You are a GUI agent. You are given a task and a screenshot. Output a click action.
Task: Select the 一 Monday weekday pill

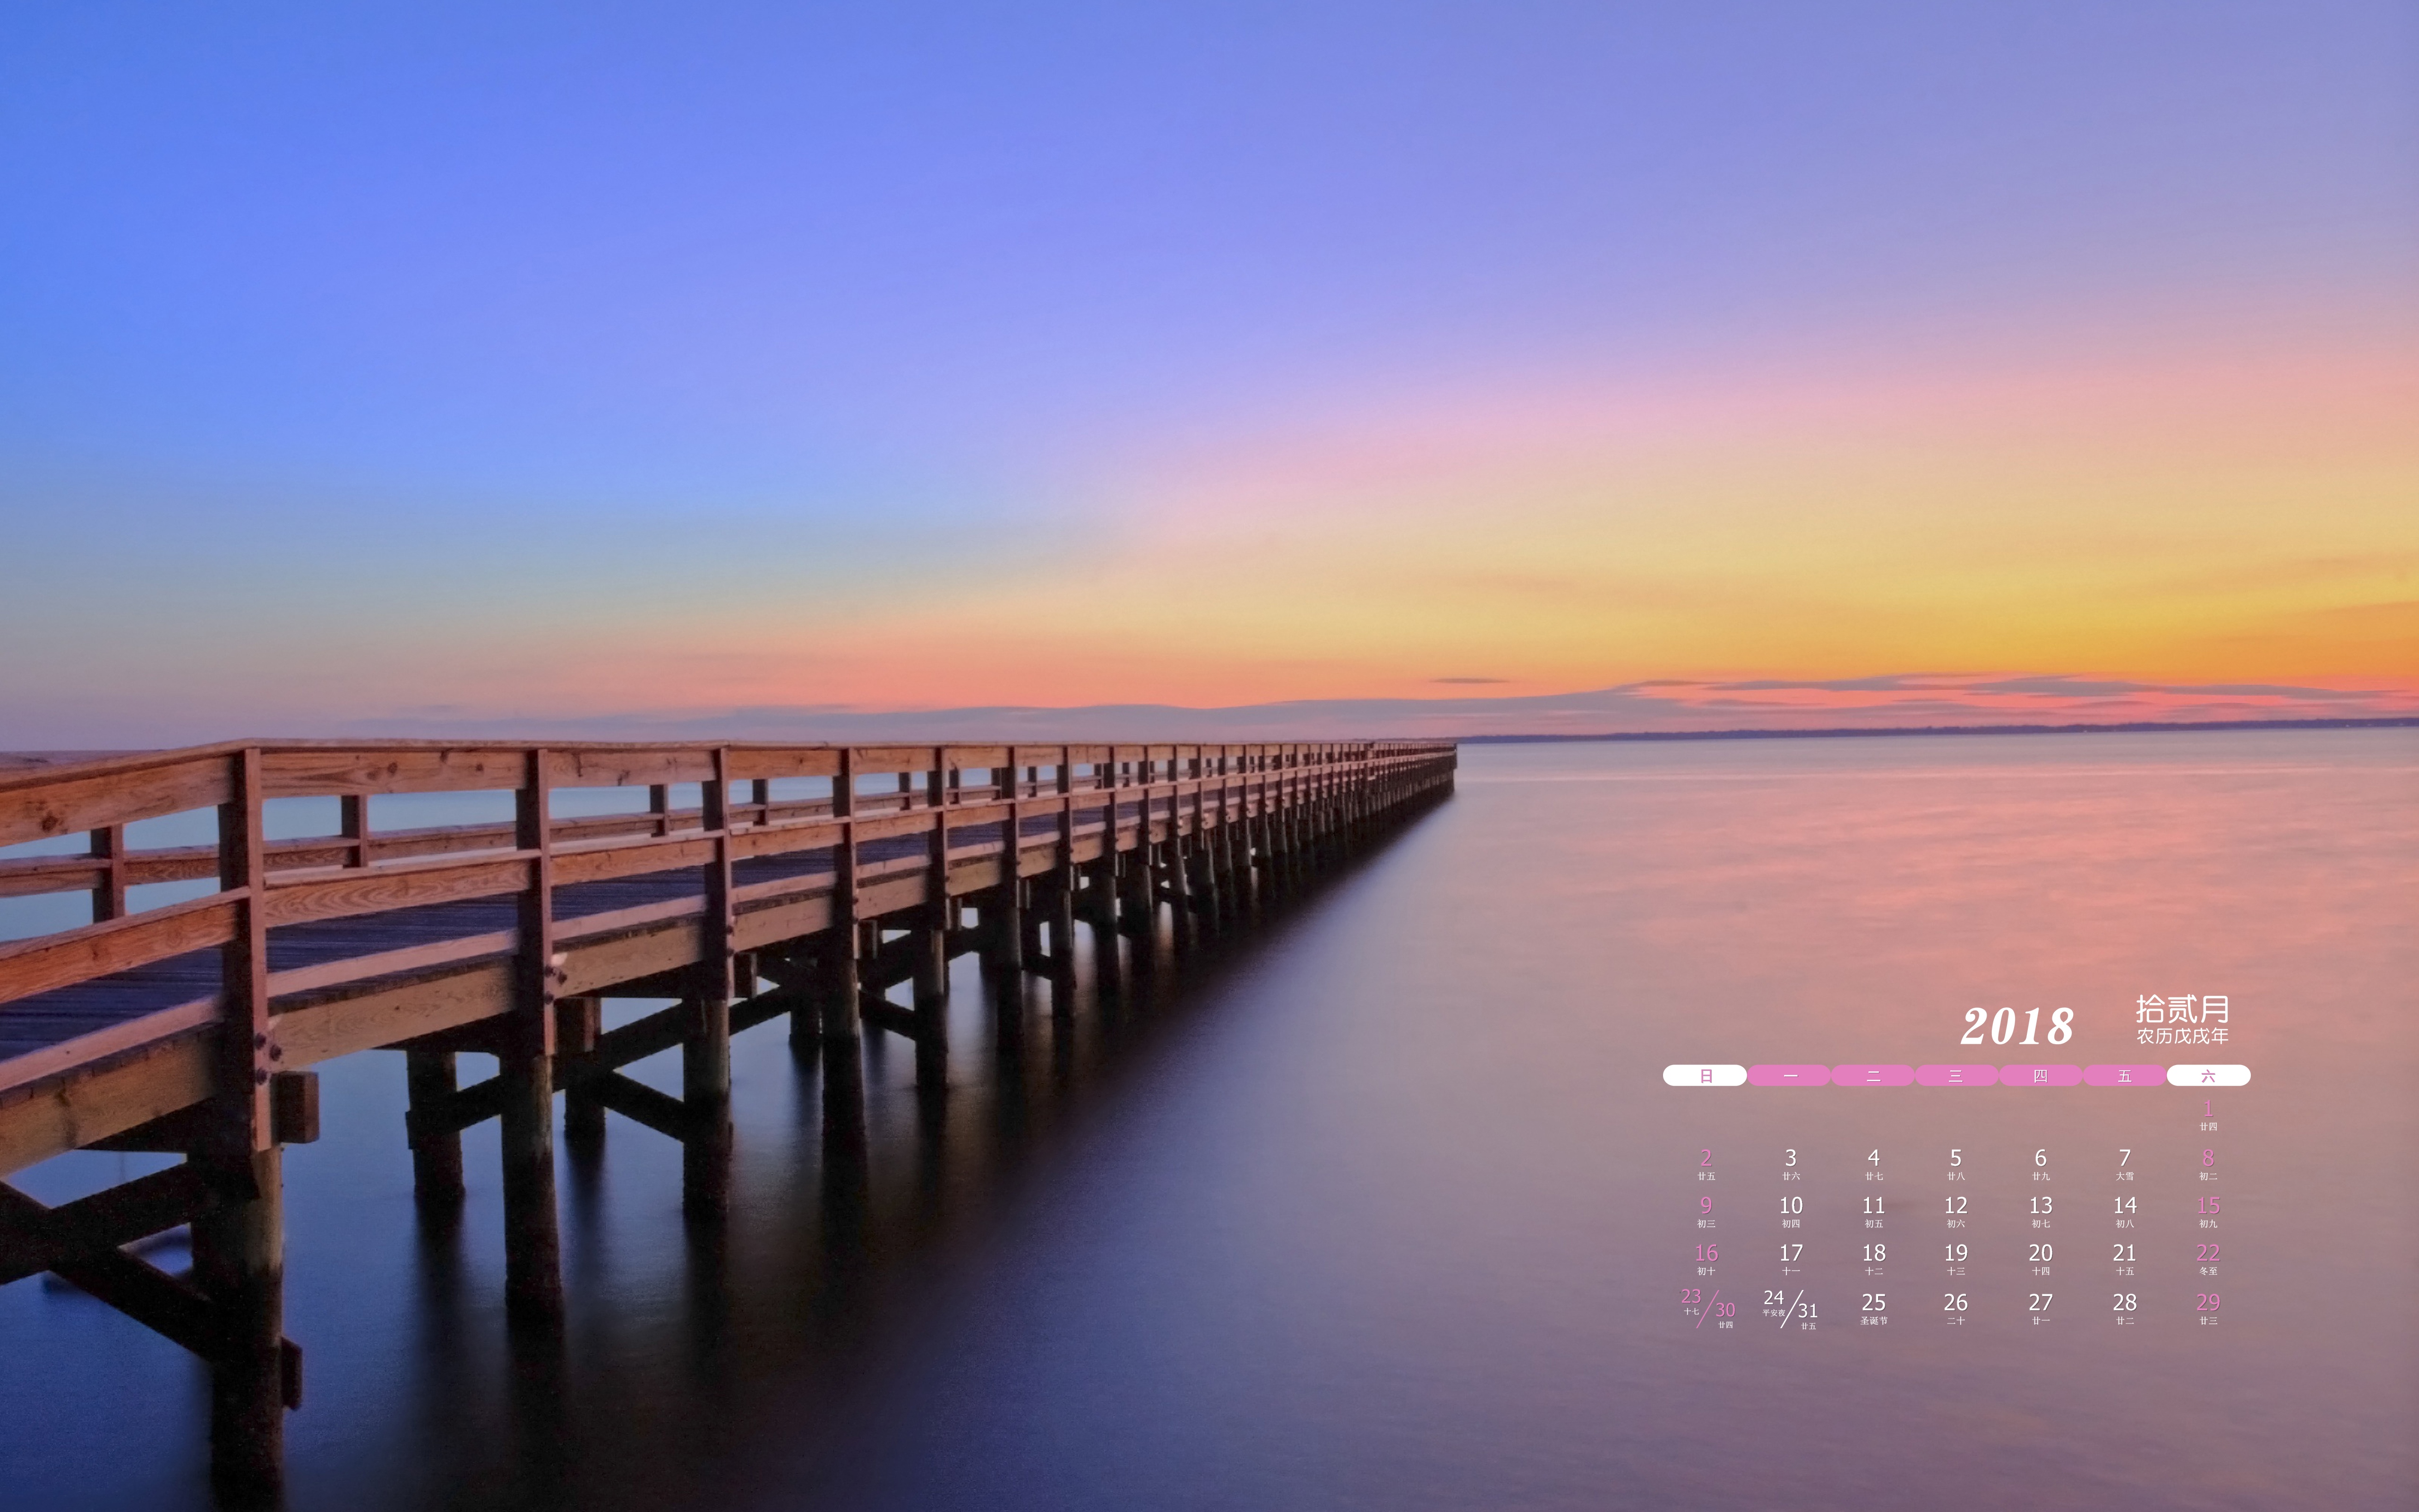click(x=1789, y=1075)
